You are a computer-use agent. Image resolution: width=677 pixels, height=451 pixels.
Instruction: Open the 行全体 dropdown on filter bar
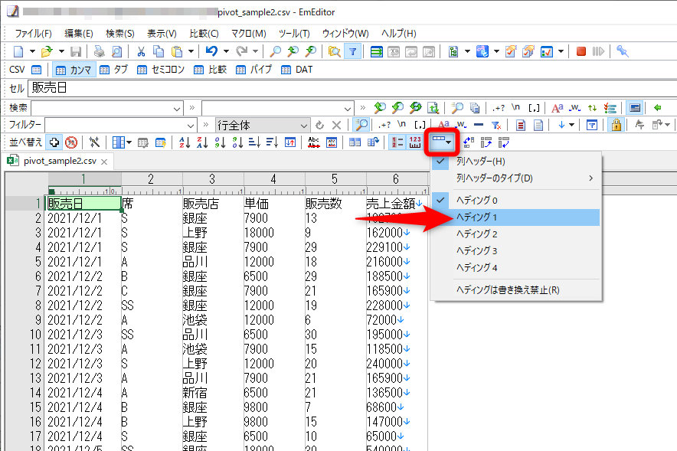tap(303, 124)
